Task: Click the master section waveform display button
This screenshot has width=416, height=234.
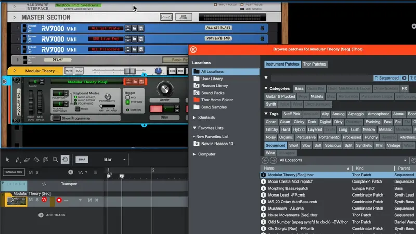Action: tap(166, 17)
